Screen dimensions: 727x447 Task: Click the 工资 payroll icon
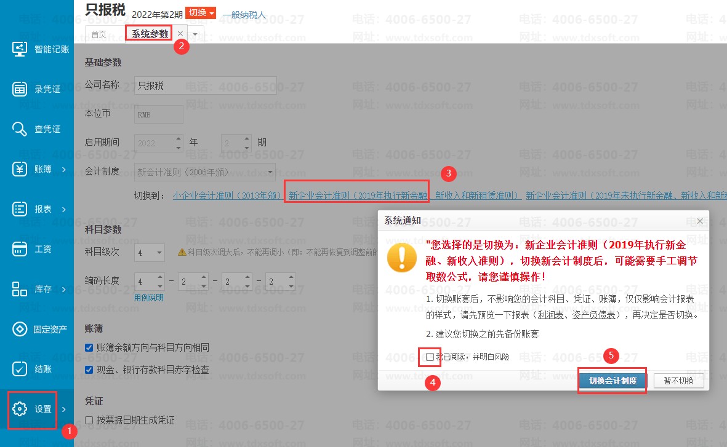tap(20, 249)
